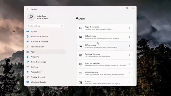Screen dimensions: 171x96
Task: Click the Windows Update refresh icon
Action: coord(28,82)
